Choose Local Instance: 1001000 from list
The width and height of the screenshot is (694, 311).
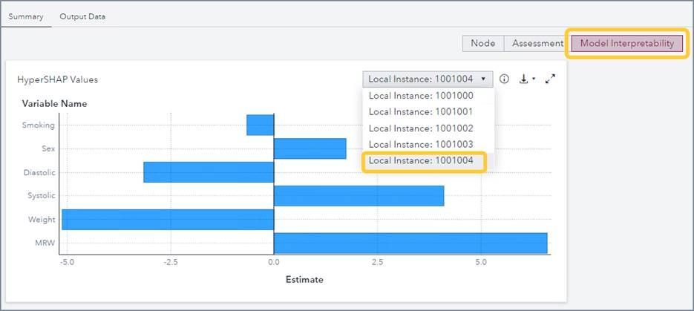click(x=420, y=96)
